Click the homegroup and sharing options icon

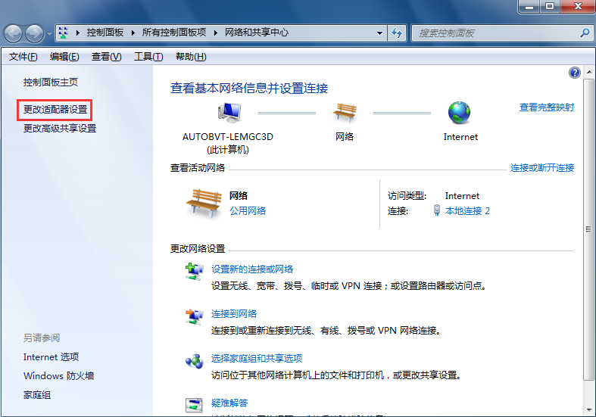(x=194, y=361)
